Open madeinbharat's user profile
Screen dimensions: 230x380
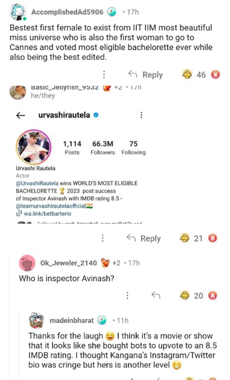tap(71, 321)
